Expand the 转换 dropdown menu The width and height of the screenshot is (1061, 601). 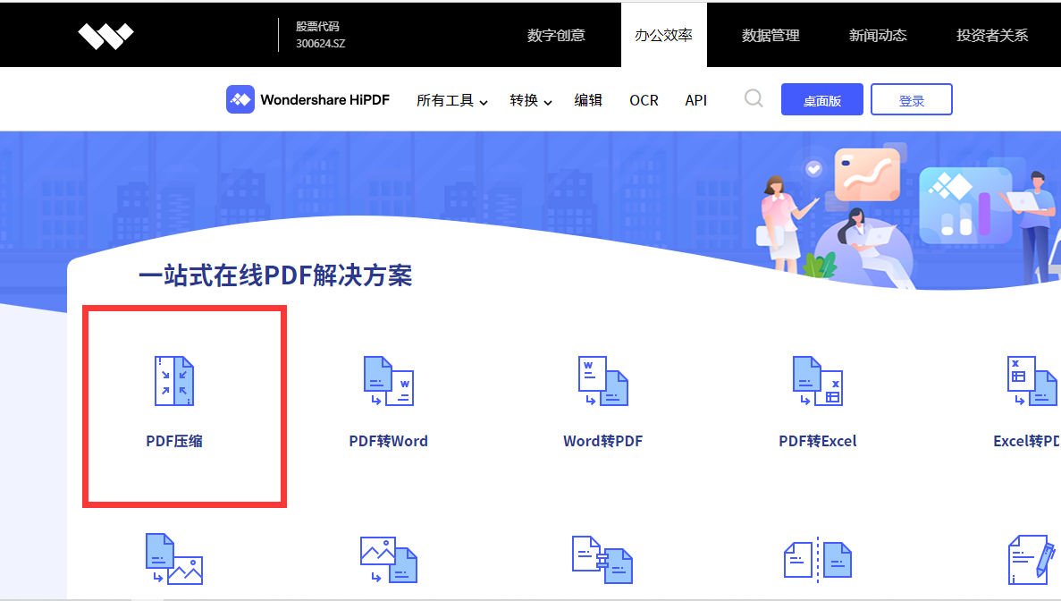coord(529,100)
